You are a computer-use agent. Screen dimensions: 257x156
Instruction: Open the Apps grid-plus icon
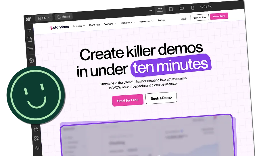(37, 138)
